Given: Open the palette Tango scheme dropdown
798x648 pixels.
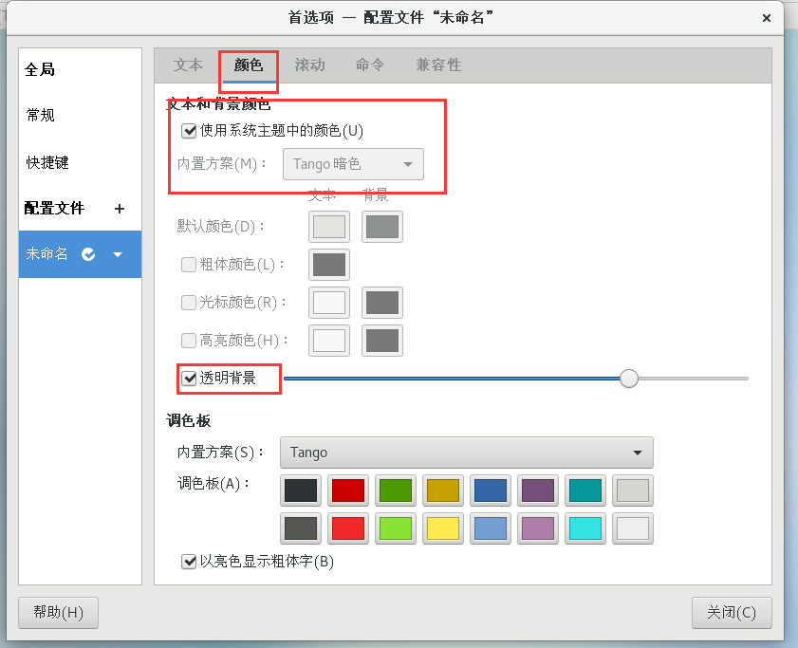Looking at the screenshot, I should tap(466, 453).
